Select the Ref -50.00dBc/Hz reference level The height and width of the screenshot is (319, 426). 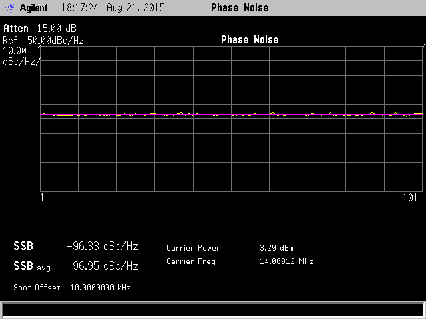(43, 40)
